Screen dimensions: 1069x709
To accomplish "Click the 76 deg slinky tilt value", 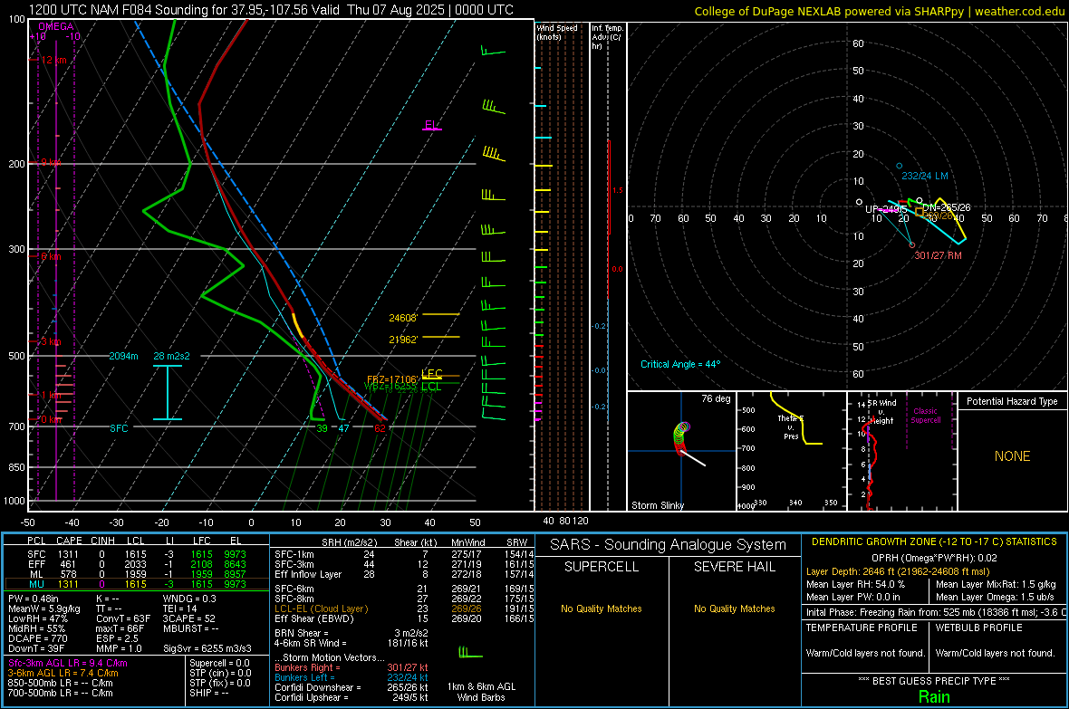I will coord(716,398).
